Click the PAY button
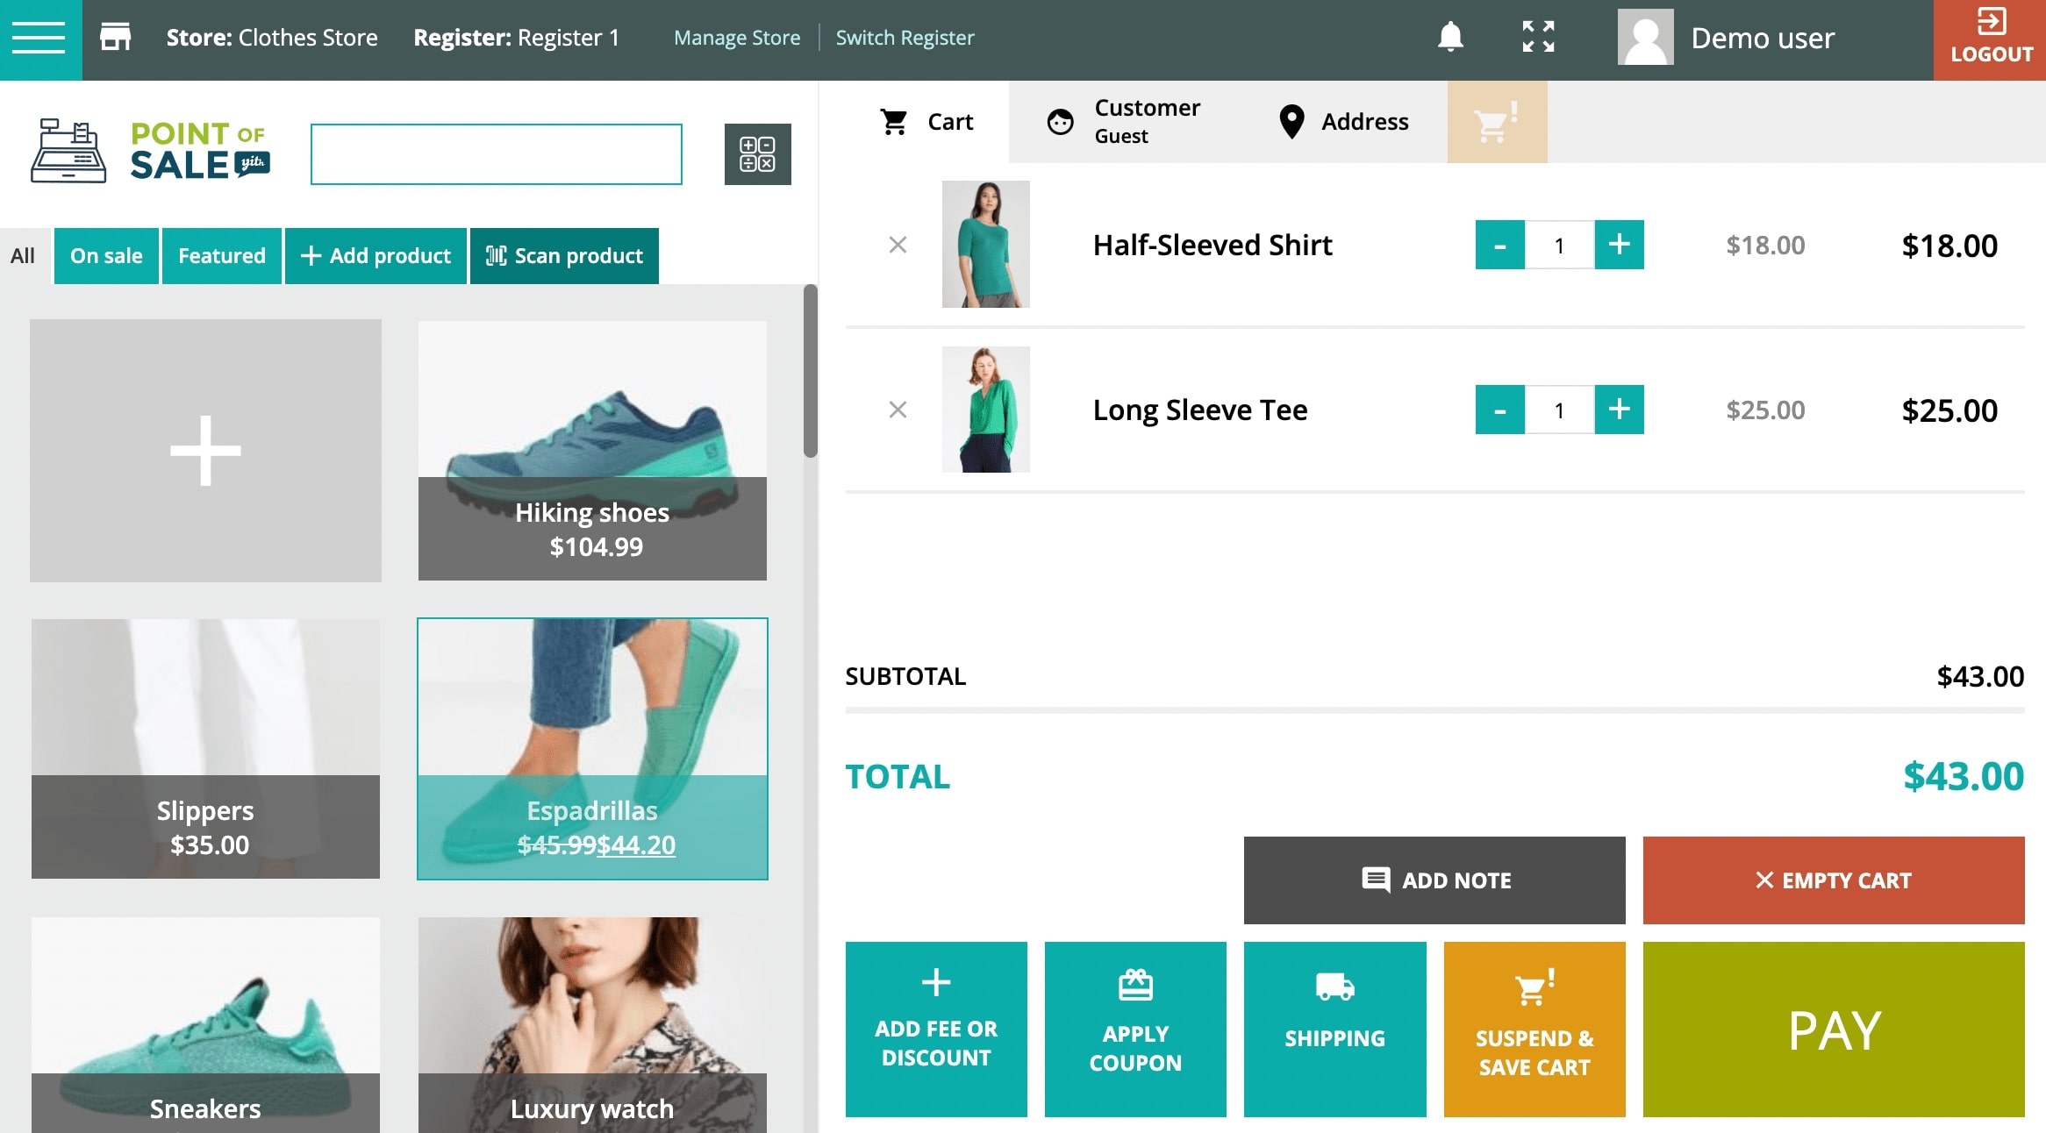The width and height of the screenshot is (2046, 1133). point(1834,1029)
